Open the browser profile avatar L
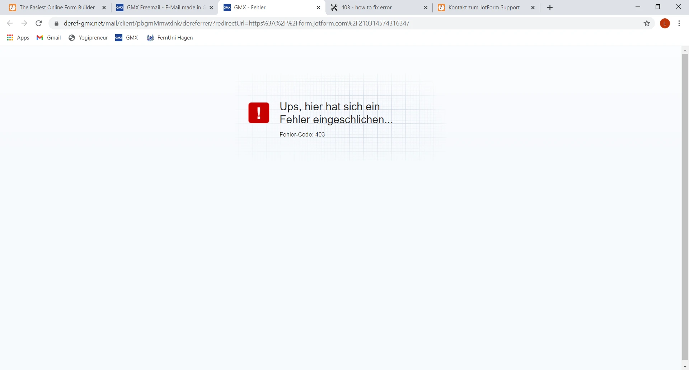 click(x=665, y=23)
